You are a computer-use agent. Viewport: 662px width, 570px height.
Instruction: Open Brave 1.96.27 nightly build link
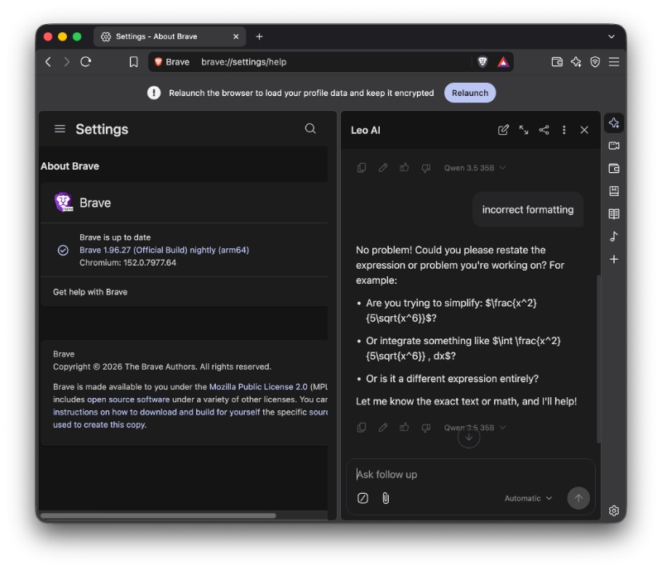[x=164, y=250]
